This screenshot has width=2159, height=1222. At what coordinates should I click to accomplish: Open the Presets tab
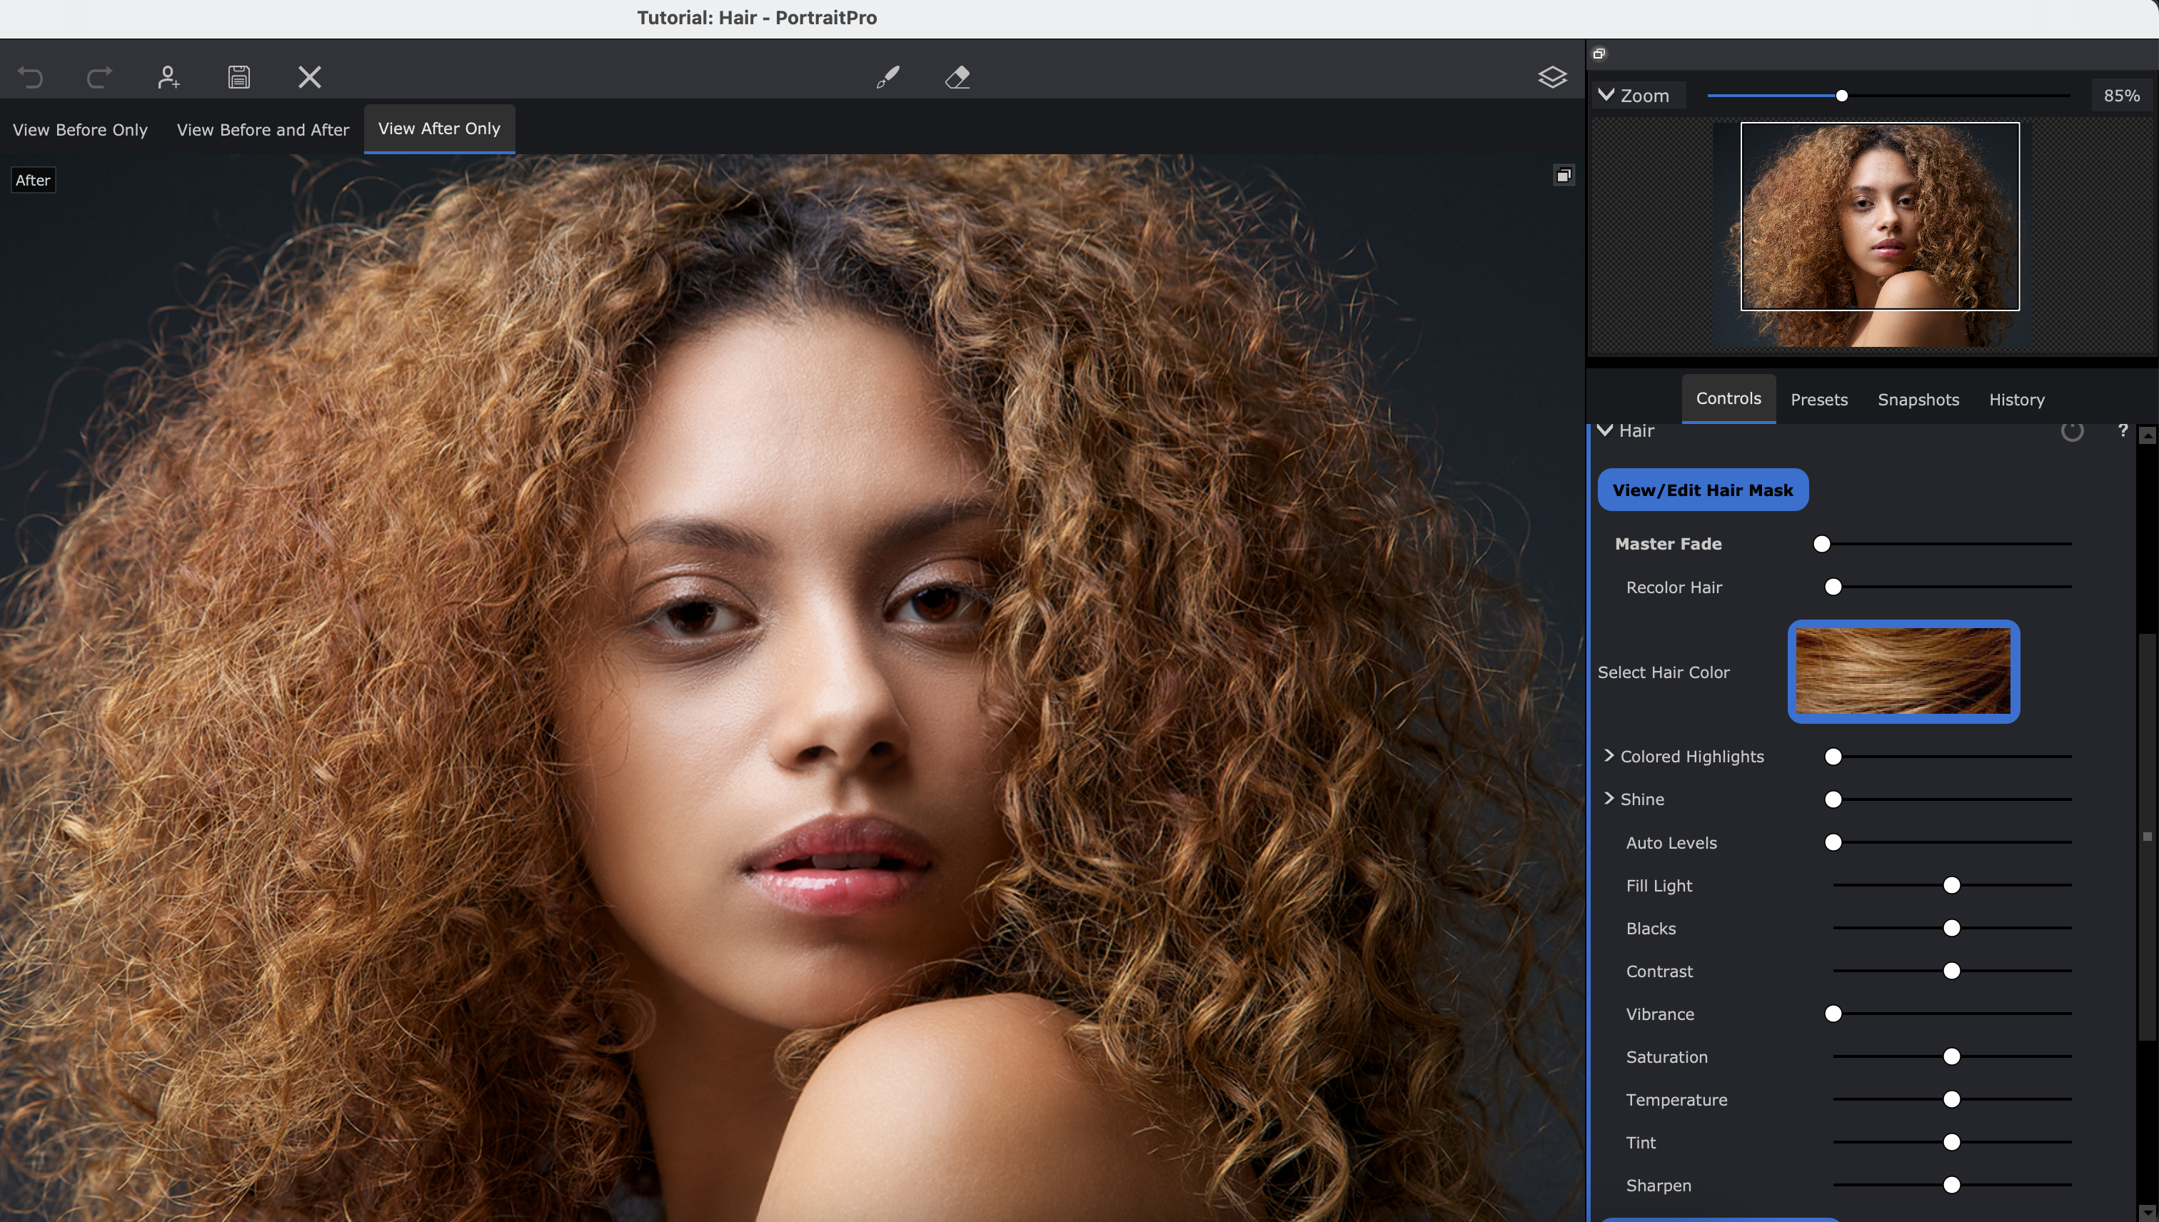[1819, 400]
